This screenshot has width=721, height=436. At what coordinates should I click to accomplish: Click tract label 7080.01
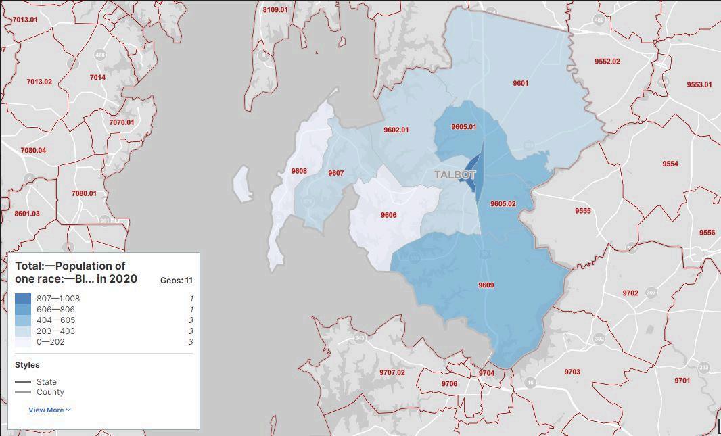(84, 193)
